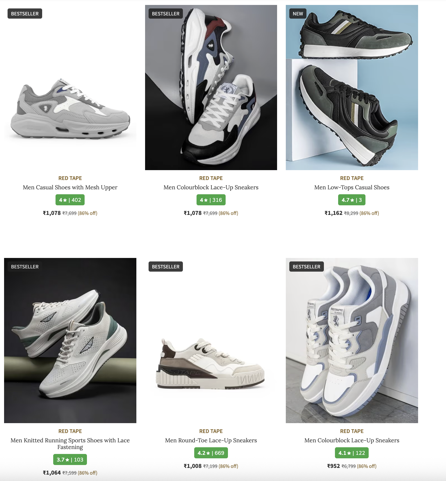446x481 pixels.
Task: Open the Men Knitted Running Sports Shoes image
Action: click(70, 341)
